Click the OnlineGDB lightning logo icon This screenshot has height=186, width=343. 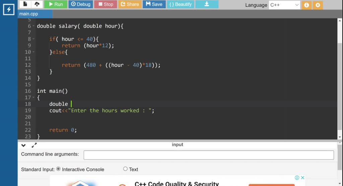pos(8,9)
